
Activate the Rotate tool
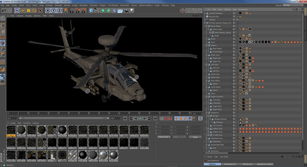click(x=34, y=11)
